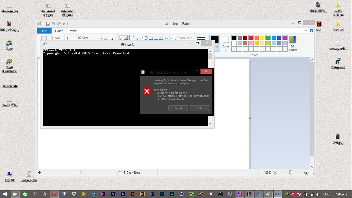
Task: Click the help question mark in Licensing Error dialog
Action: [197, 71]
